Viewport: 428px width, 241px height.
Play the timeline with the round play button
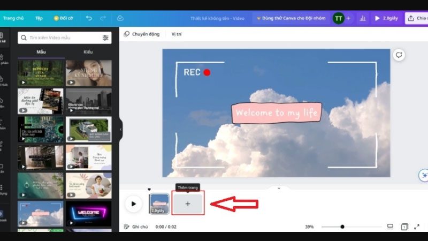click(x=133, y=204)
